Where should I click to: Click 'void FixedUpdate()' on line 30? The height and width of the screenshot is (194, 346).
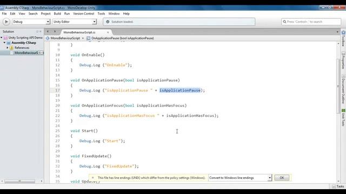(91, 156)
